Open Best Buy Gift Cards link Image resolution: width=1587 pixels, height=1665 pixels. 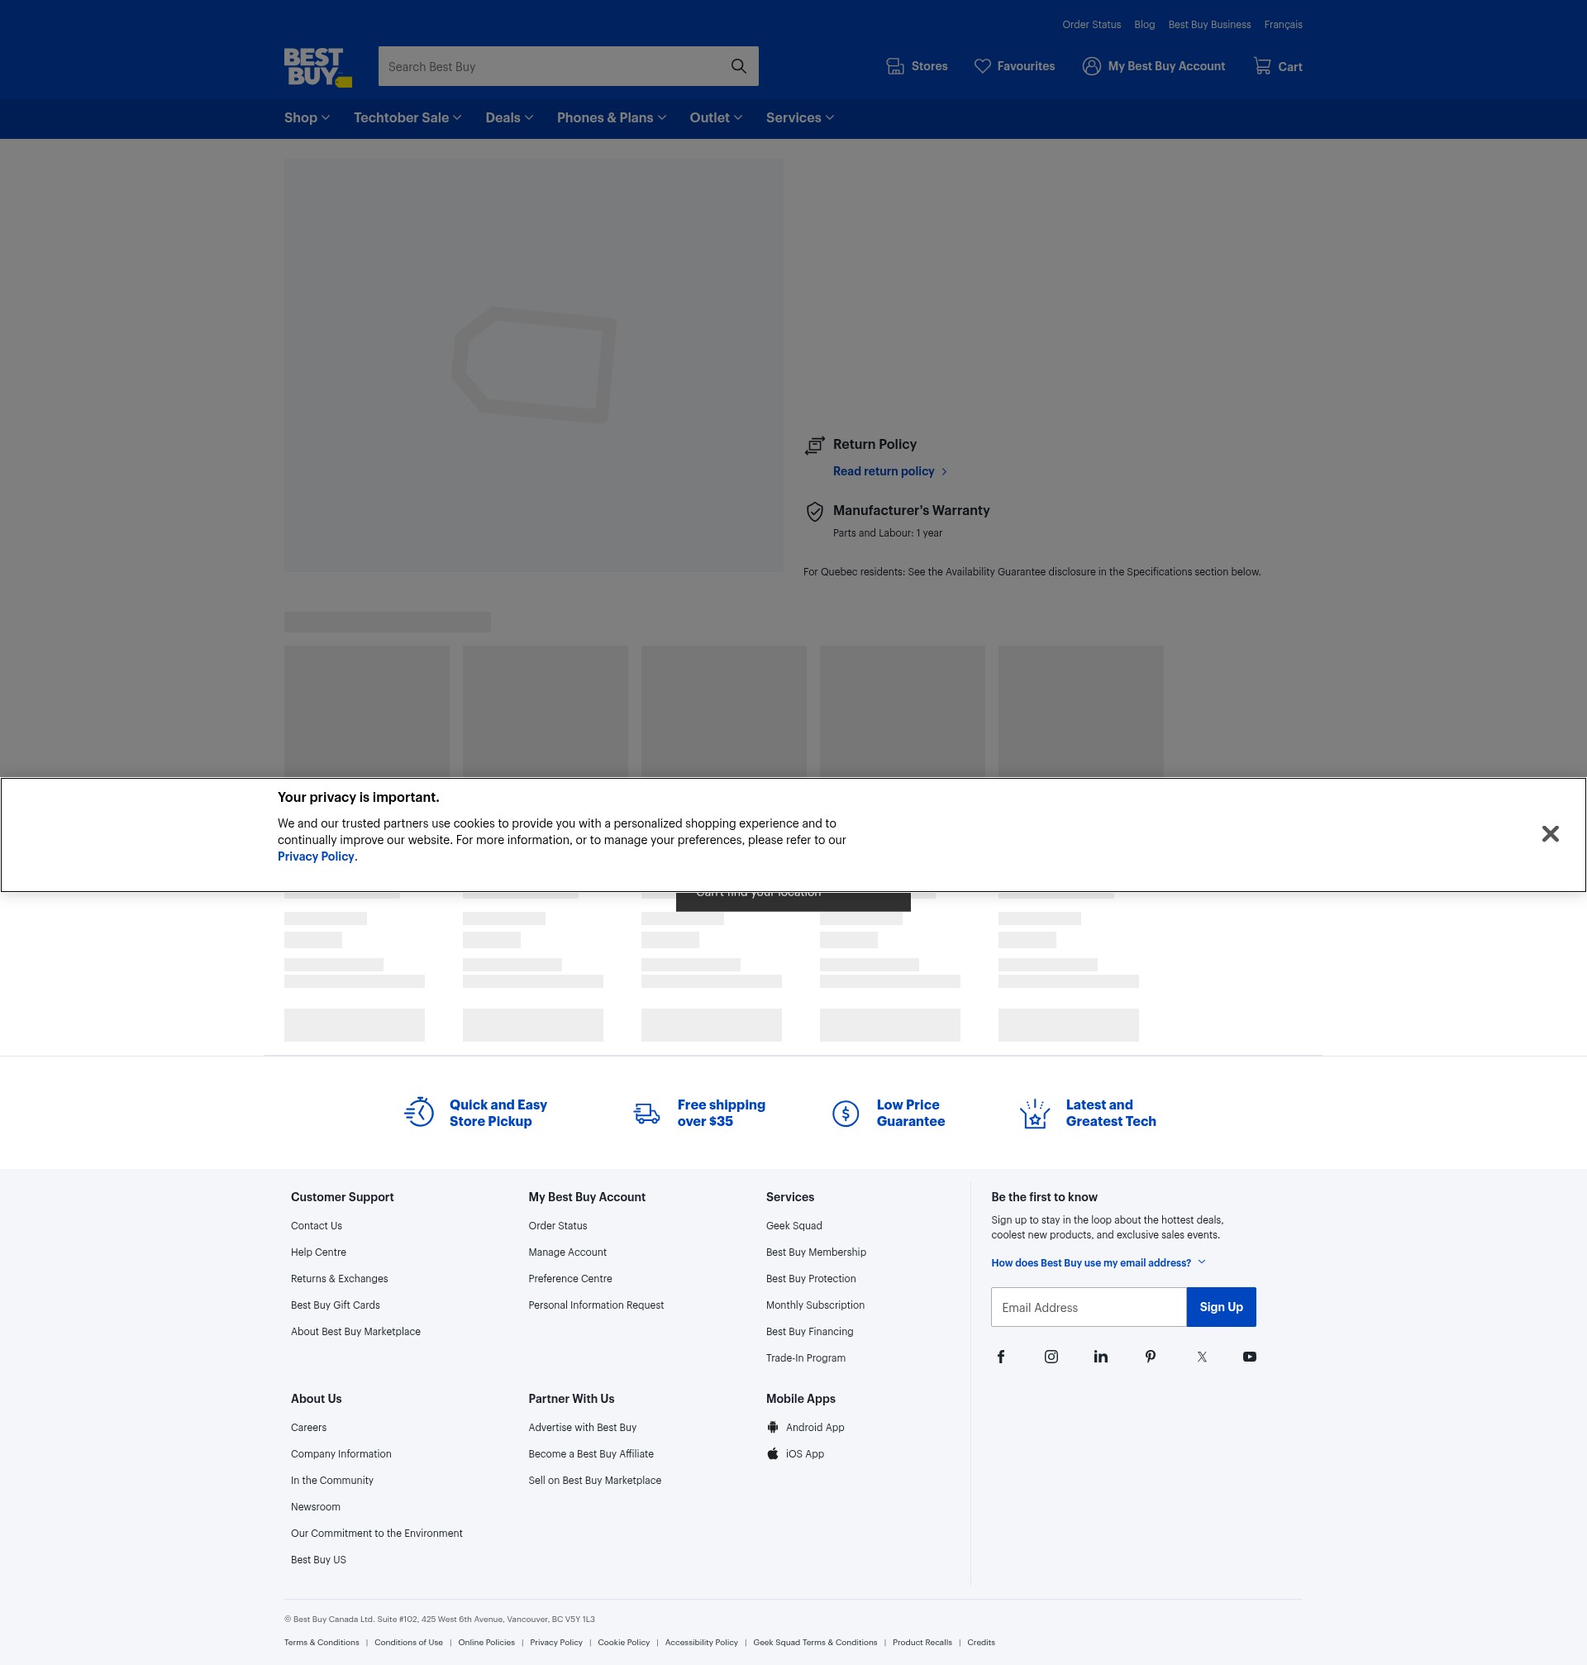(x=335, y=1305)
